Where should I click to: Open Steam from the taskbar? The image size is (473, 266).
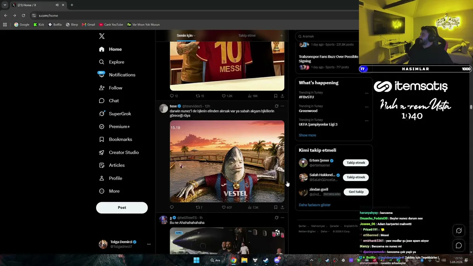pyautogui.click(x=266, y=260)
